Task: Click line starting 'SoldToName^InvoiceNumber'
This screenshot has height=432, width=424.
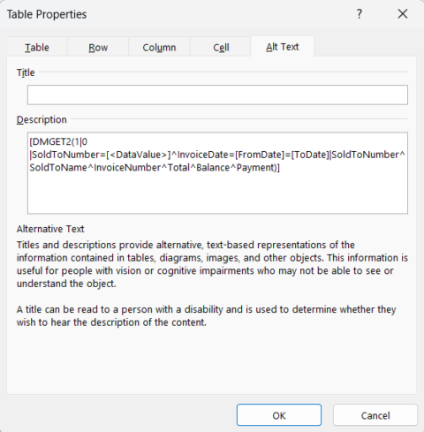Action: tap(155, 168)
